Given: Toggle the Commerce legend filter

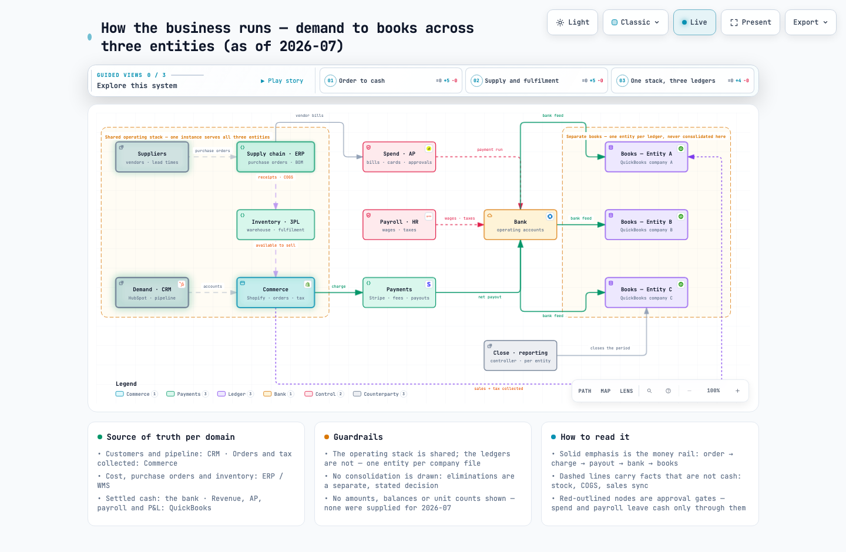Looking at the screenshot, I should 136,394.
